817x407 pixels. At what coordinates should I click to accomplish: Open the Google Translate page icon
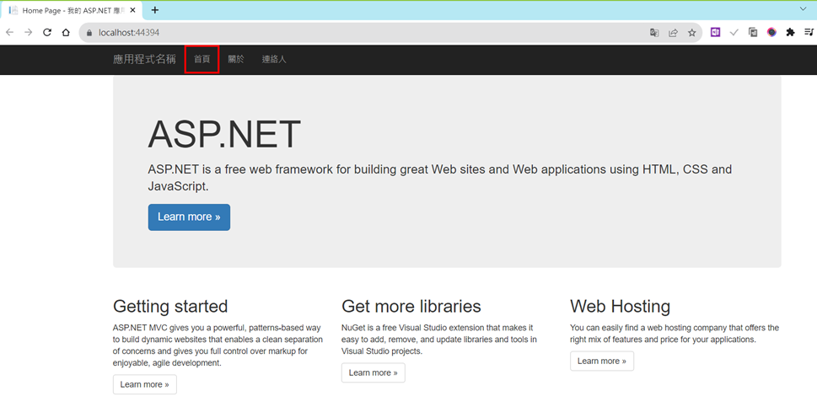point(654,32)
